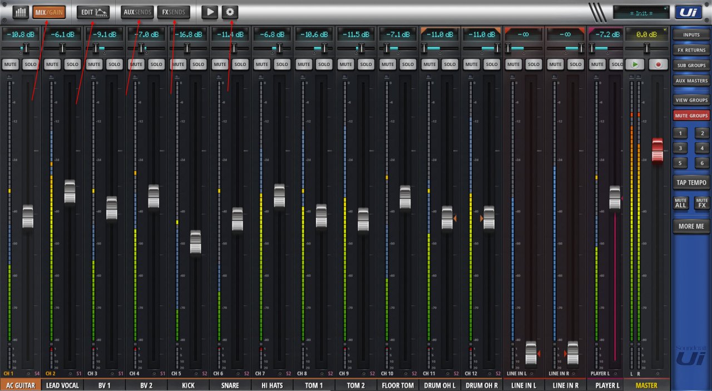Select the Kick channel name label
This screenshot has width=712, height=391.
tap(188, 385)
